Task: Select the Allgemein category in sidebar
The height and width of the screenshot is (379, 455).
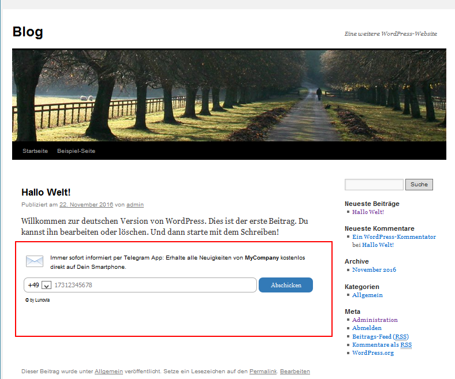Action: pyautogui.click(x=367, y=295)
